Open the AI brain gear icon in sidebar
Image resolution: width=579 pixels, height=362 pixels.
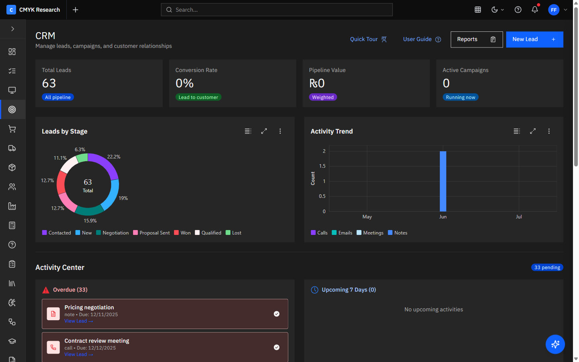[12, 302]
